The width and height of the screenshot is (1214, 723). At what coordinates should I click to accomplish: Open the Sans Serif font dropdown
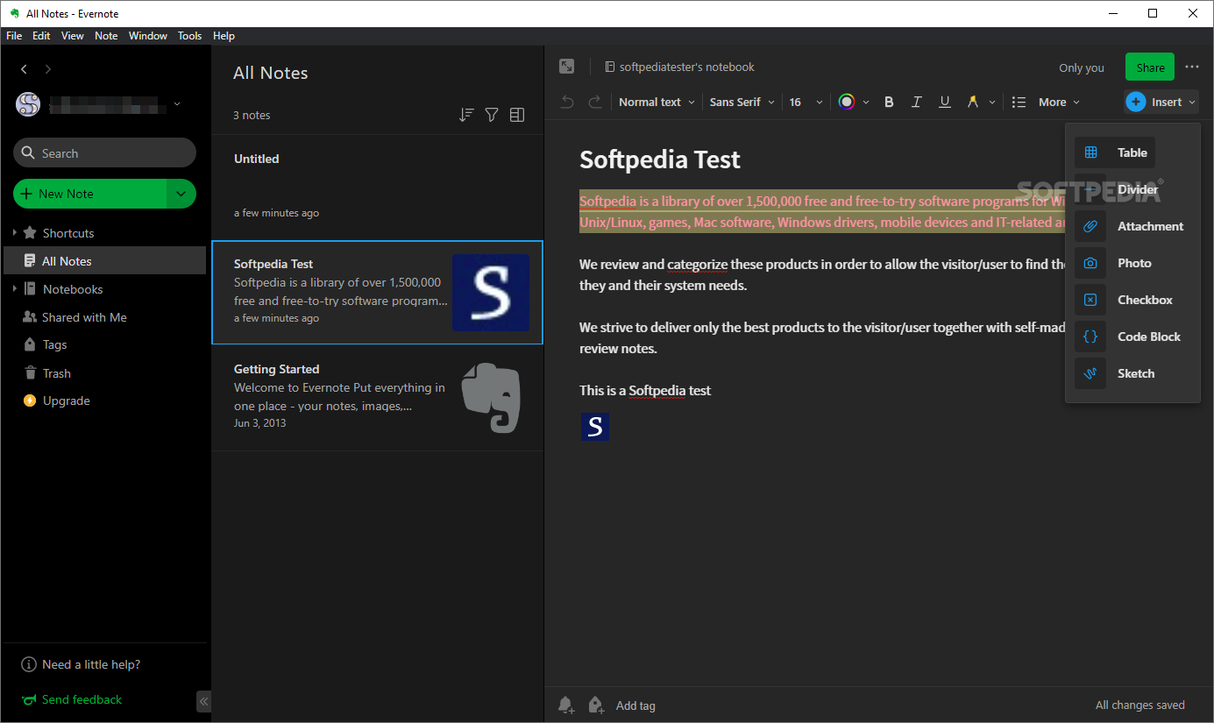click(x=742, y=102)
